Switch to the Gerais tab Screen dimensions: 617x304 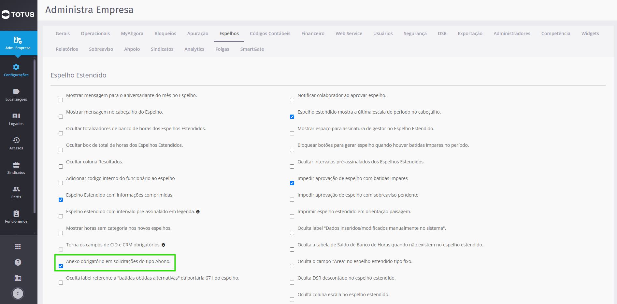click(63, 34)
